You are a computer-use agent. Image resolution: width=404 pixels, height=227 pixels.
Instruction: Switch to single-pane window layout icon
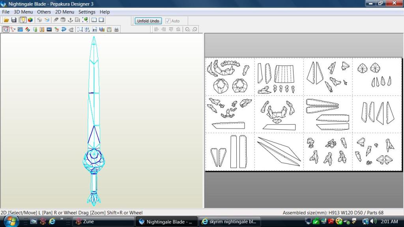pos(101,20)
